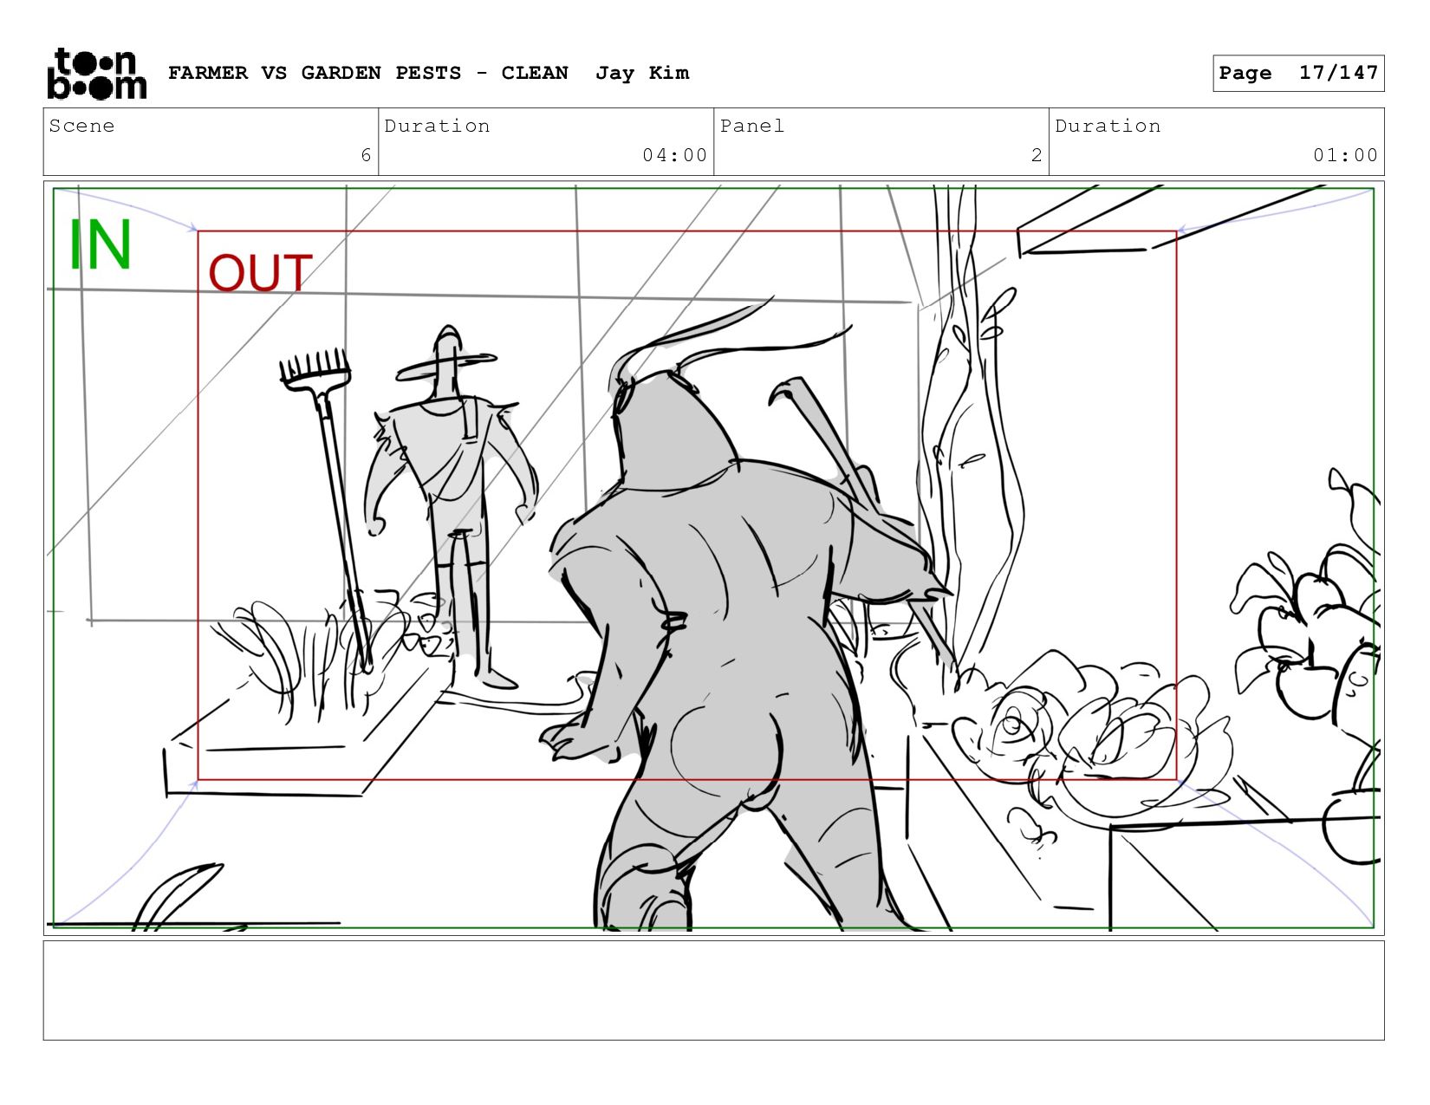Click the Toon Boom logo
Screen dimensions: 1430x1105
tap(96, 74)
